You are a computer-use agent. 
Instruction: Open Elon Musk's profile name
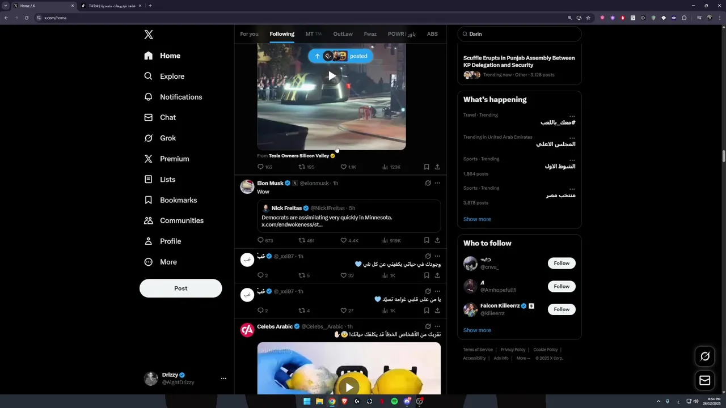pyautogui.click(x=270, y=183)
